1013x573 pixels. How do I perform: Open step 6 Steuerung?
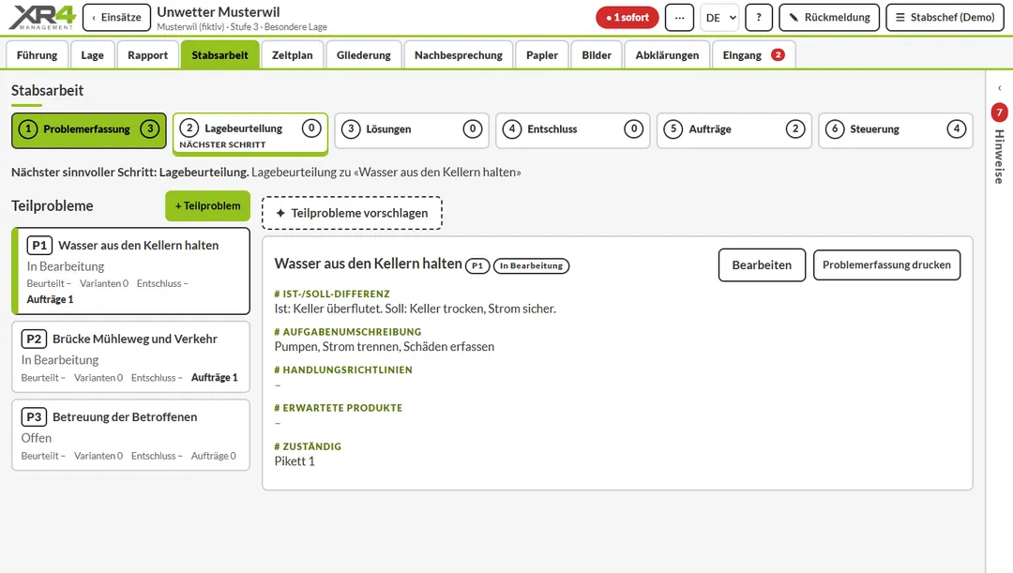[x=896, y=129]
